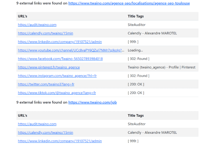Open calendly.com/twaino/15min link in first table
This screenshot has height=145, width=219.
click(x=45, y=33)
